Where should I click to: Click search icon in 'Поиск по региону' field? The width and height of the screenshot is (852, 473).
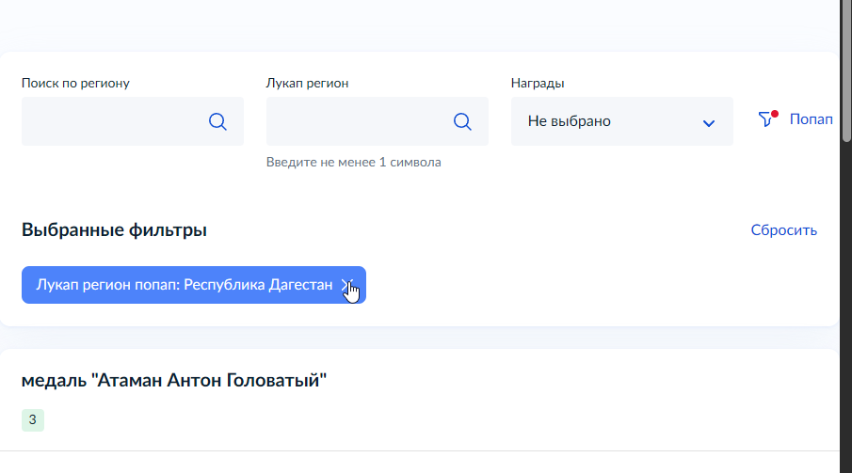[217, 121]
